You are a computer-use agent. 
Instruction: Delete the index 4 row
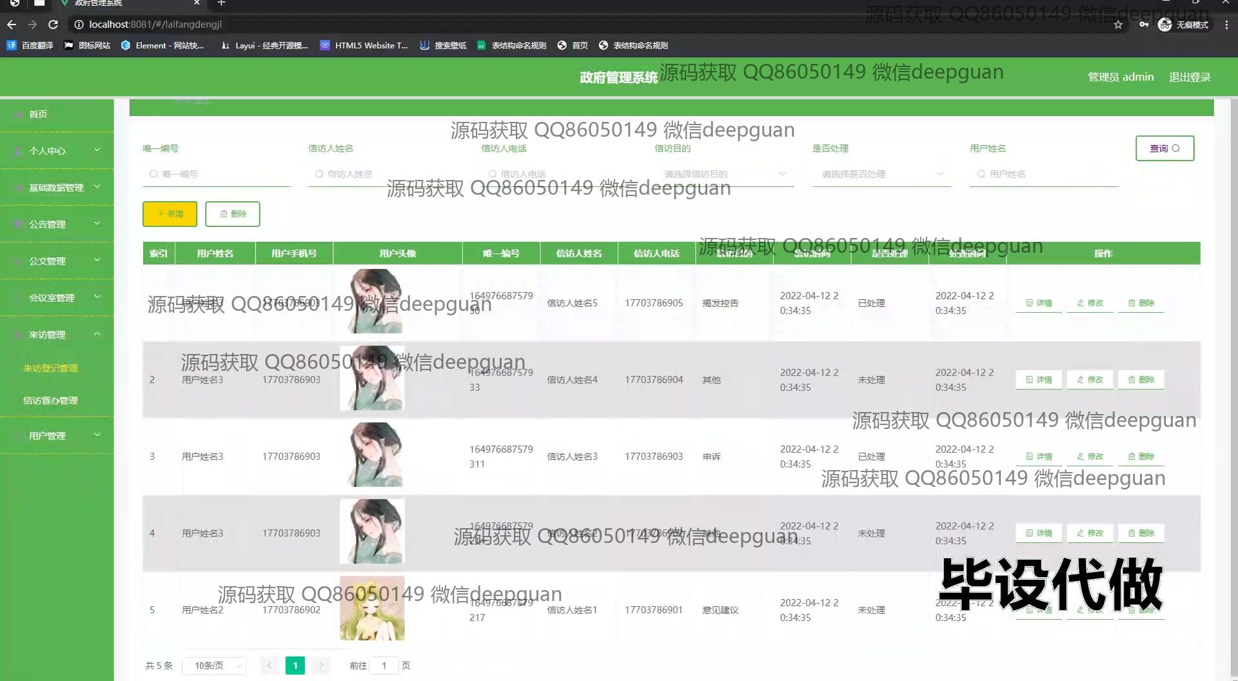point(1141,533)
